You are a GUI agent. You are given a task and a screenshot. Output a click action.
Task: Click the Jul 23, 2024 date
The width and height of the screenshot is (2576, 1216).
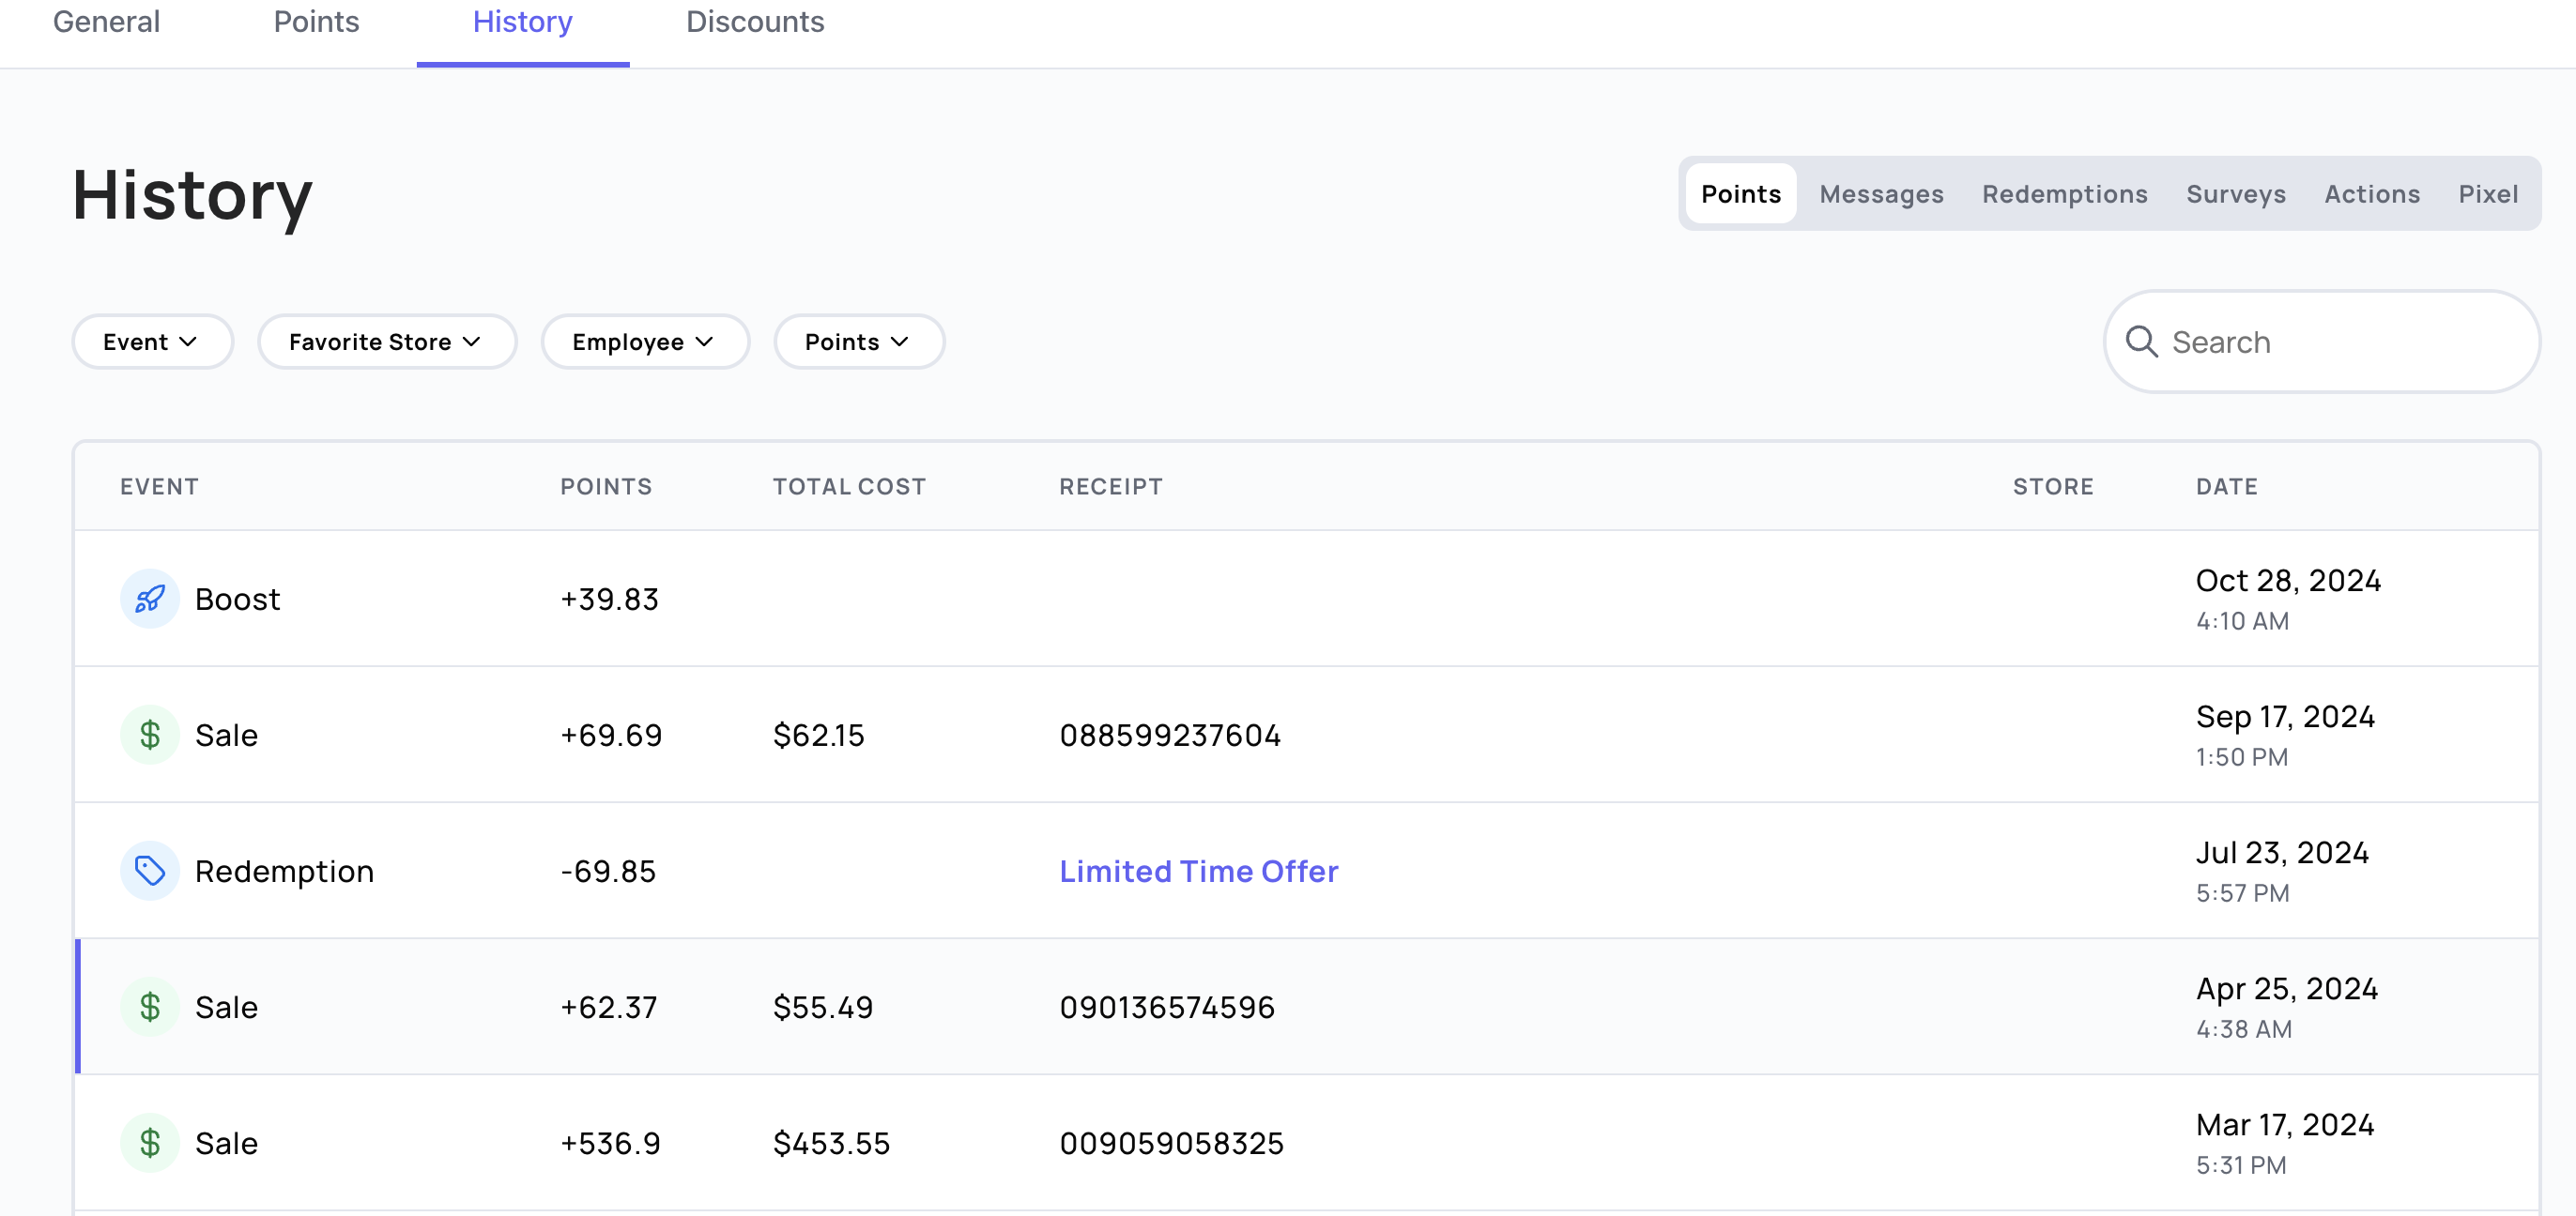point(2282,852)
